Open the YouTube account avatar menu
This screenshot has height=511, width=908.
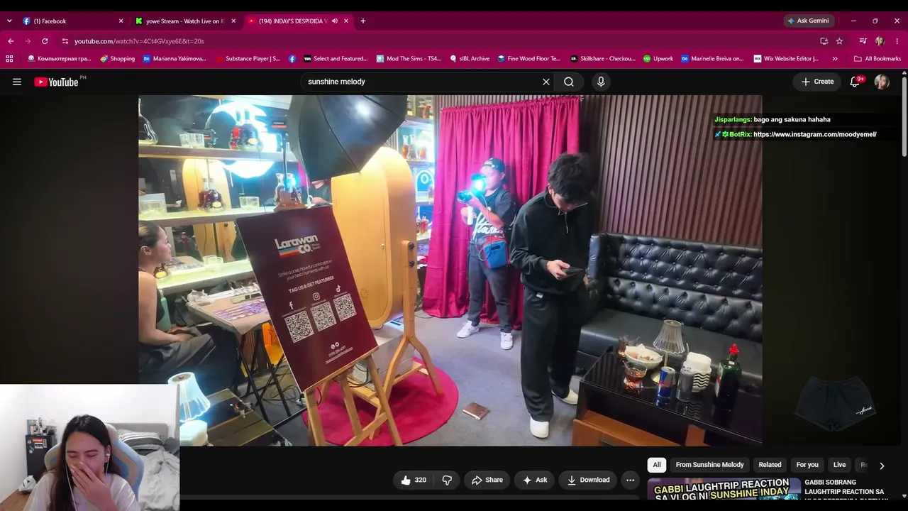882,82
